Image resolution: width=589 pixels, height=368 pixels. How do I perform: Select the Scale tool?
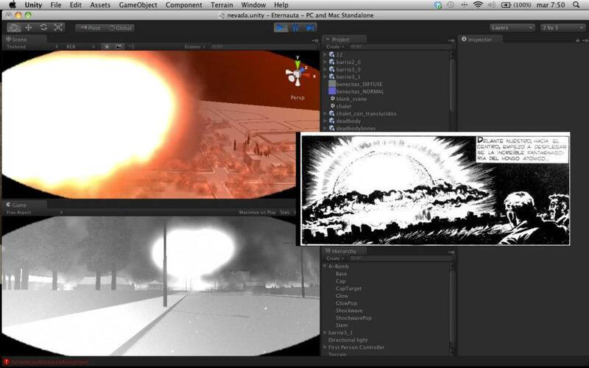[58, 27]
